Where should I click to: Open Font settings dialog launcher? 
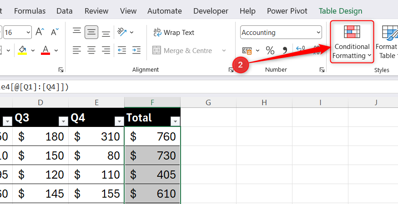point(61,70)
